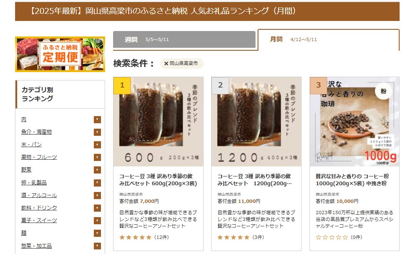Expand the 酒・アルコール dropdown arrow
Screen dimensions: 413x254
point(97,195)
